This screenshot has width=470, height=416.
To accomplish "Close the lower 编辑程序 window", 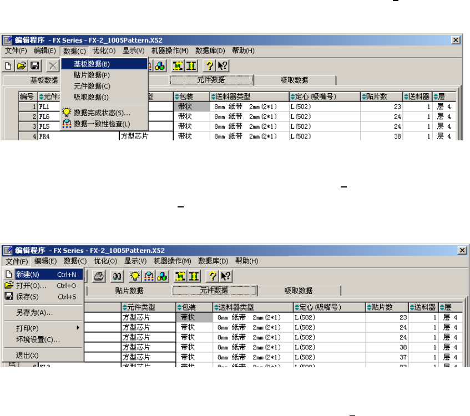I will coord(462,250).
